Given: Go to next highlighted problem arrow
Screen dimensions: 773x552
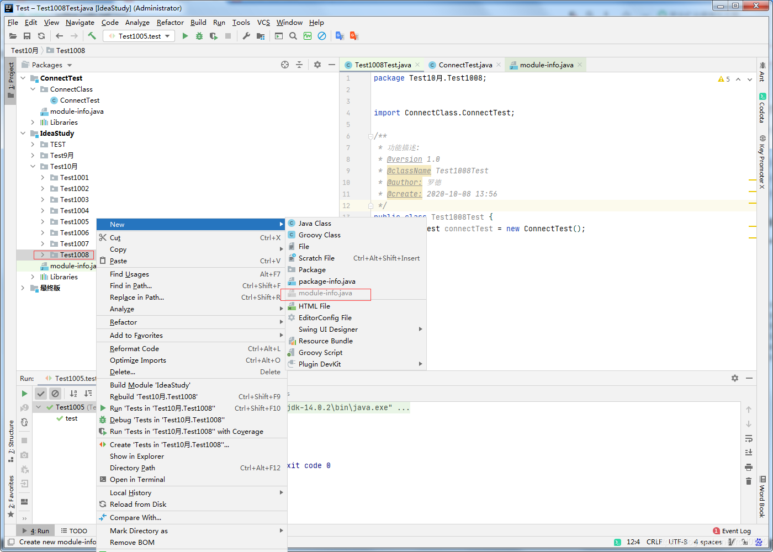Looking at the screenshot, I should click(x=750, y=79).
